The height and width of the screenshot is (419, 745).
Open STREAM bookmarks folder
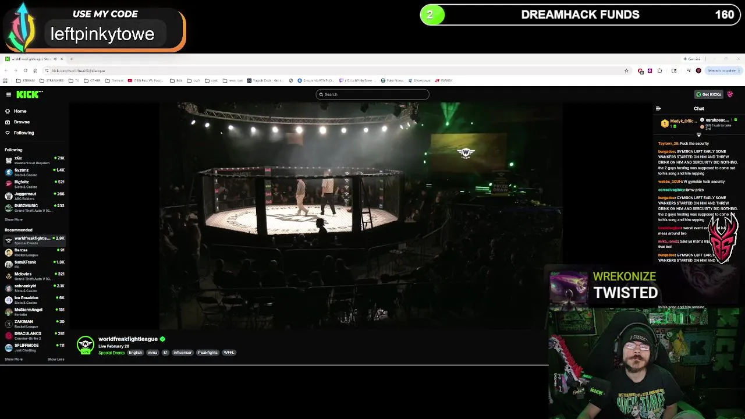(25, 80)
